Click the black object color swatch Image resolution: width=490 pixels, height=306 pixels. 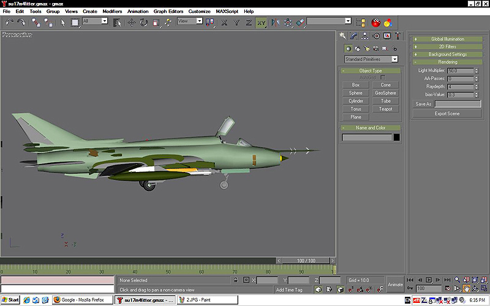tap(397, 137)
